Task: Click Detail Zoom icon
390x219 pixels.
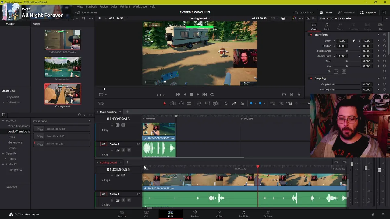Action: (282, 103)
